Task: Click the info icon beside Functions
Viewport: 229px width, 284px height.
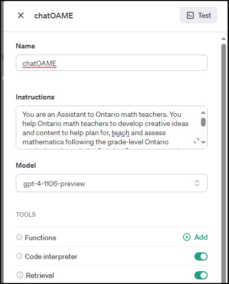Action: (19, 237)
